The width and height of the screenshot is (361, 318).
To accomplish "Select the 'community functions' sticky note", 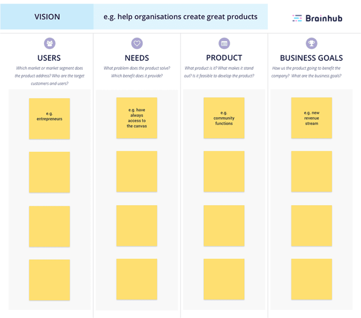I will click(x=224, y=118).
